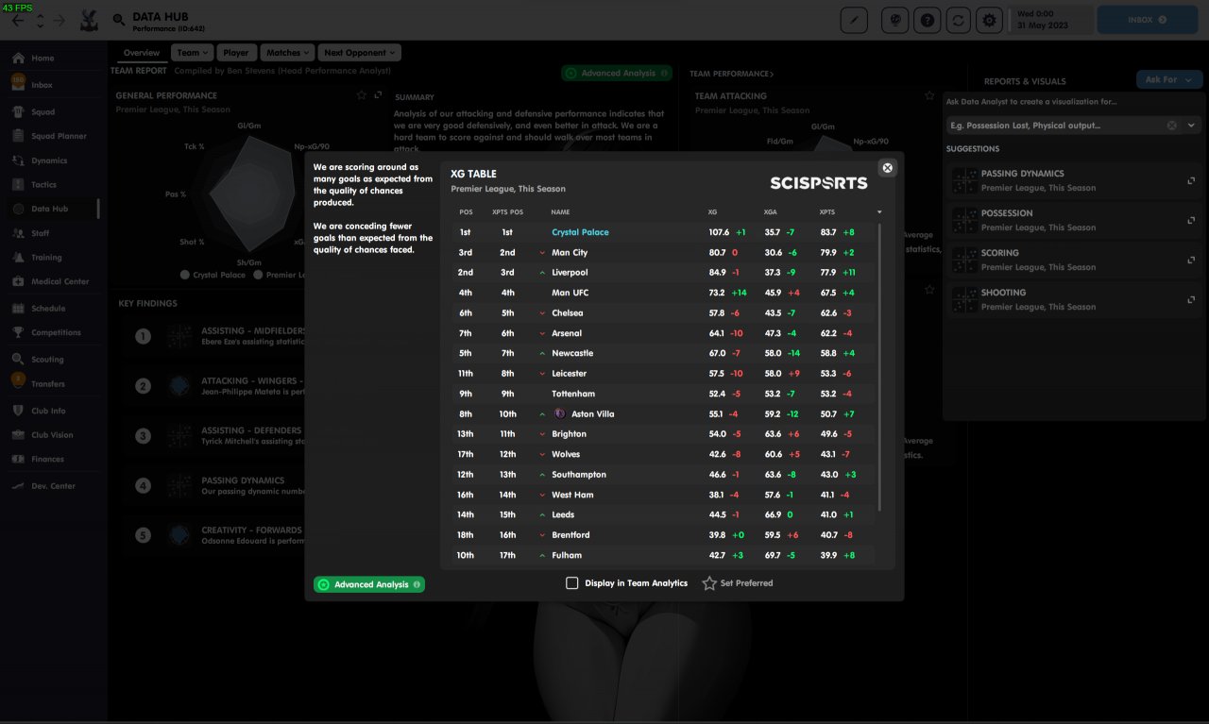The width and height of the screenshot is (1209, 724).
Task: Expand the Possession suggestion visual
Action: 1191,220
